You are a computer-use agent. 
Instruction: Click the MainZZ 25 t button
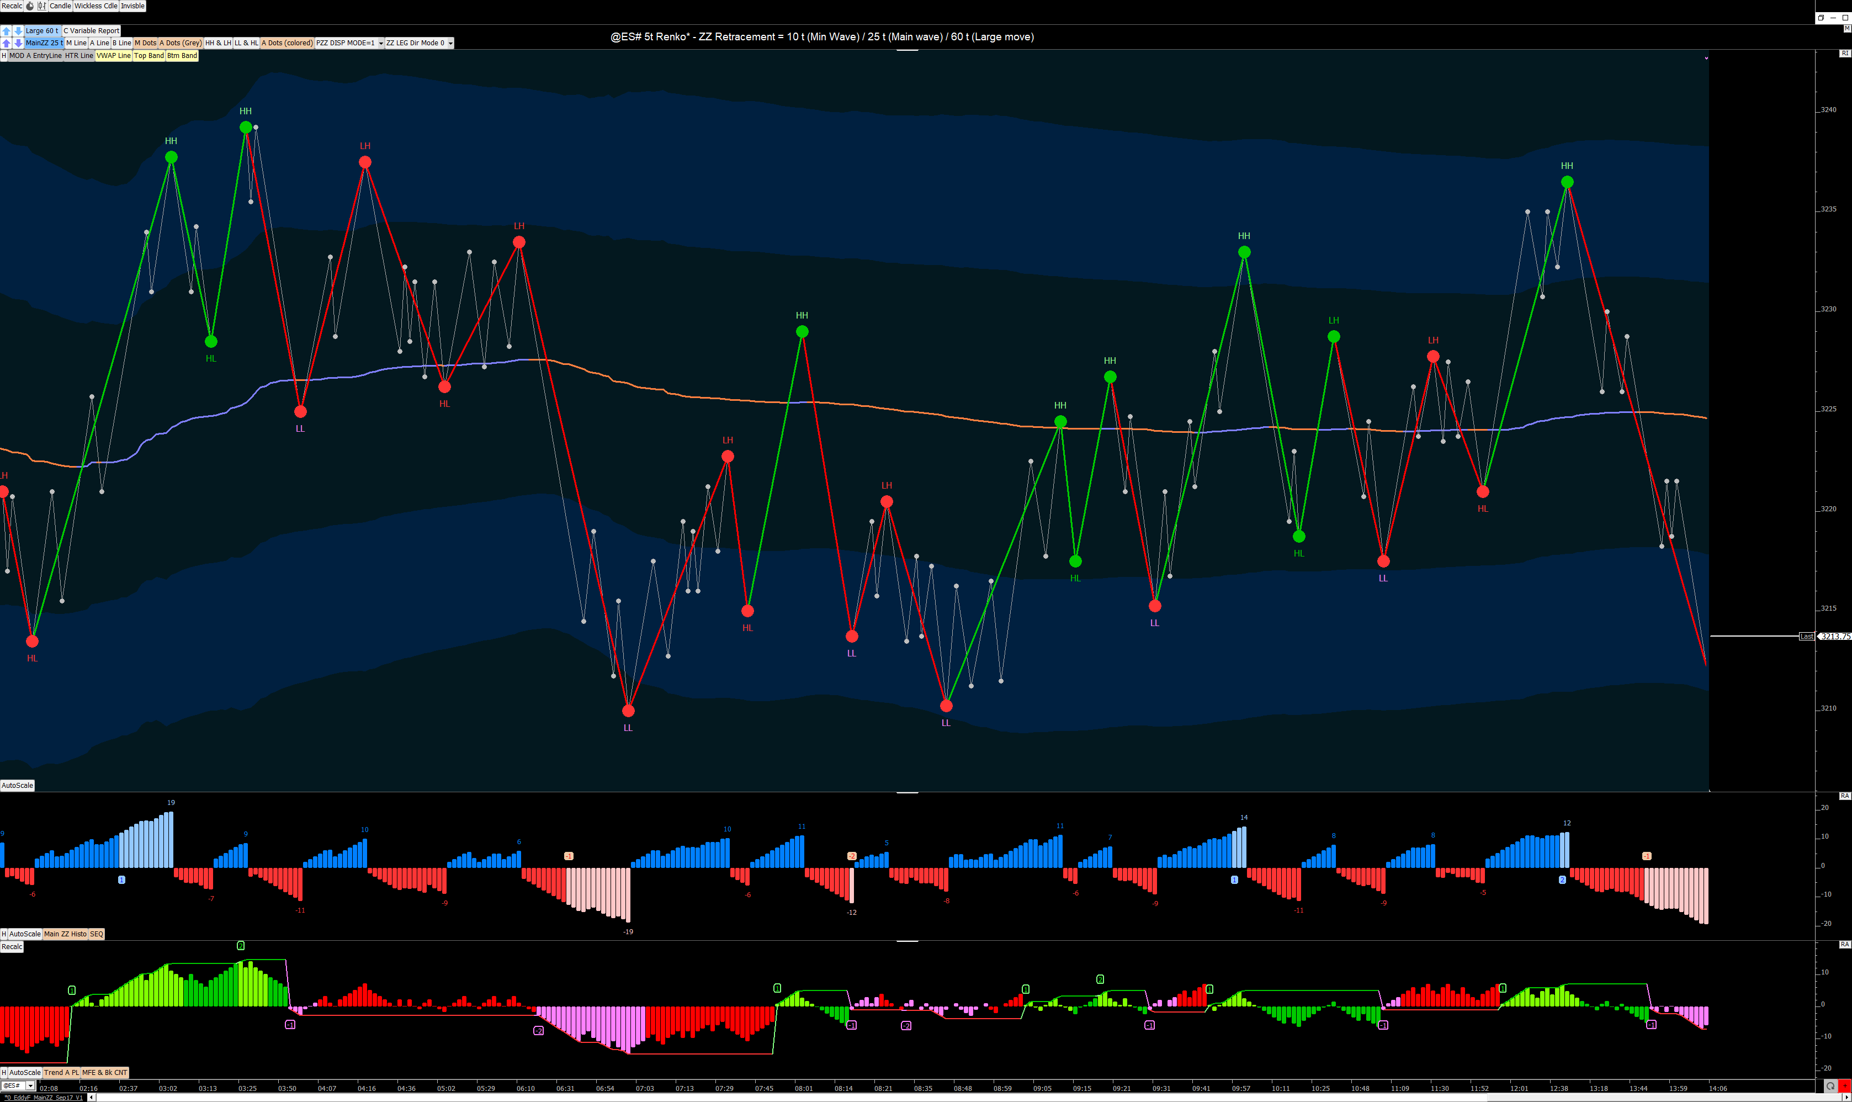[x=45, y=43]
